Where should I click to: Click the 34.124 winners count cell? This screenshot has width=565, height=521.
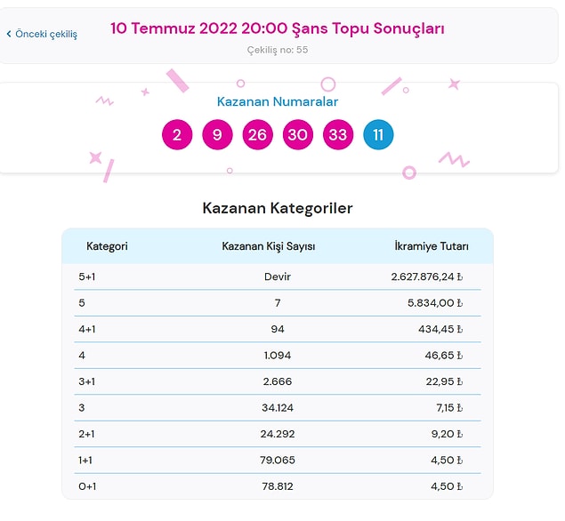pos(278,407)
